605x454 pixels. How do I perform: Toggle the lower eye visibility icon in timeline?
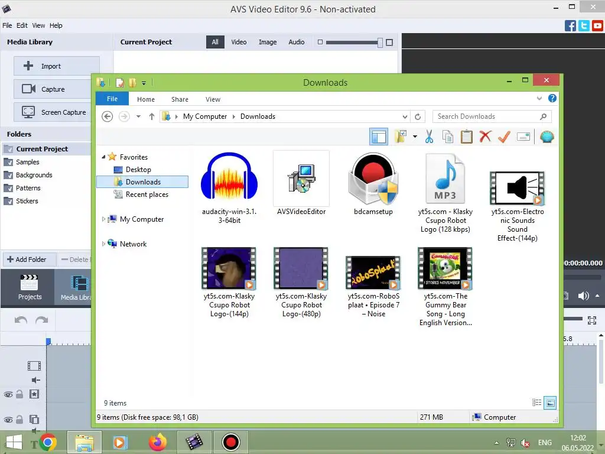pyautogui.click(x=8, y=420)
